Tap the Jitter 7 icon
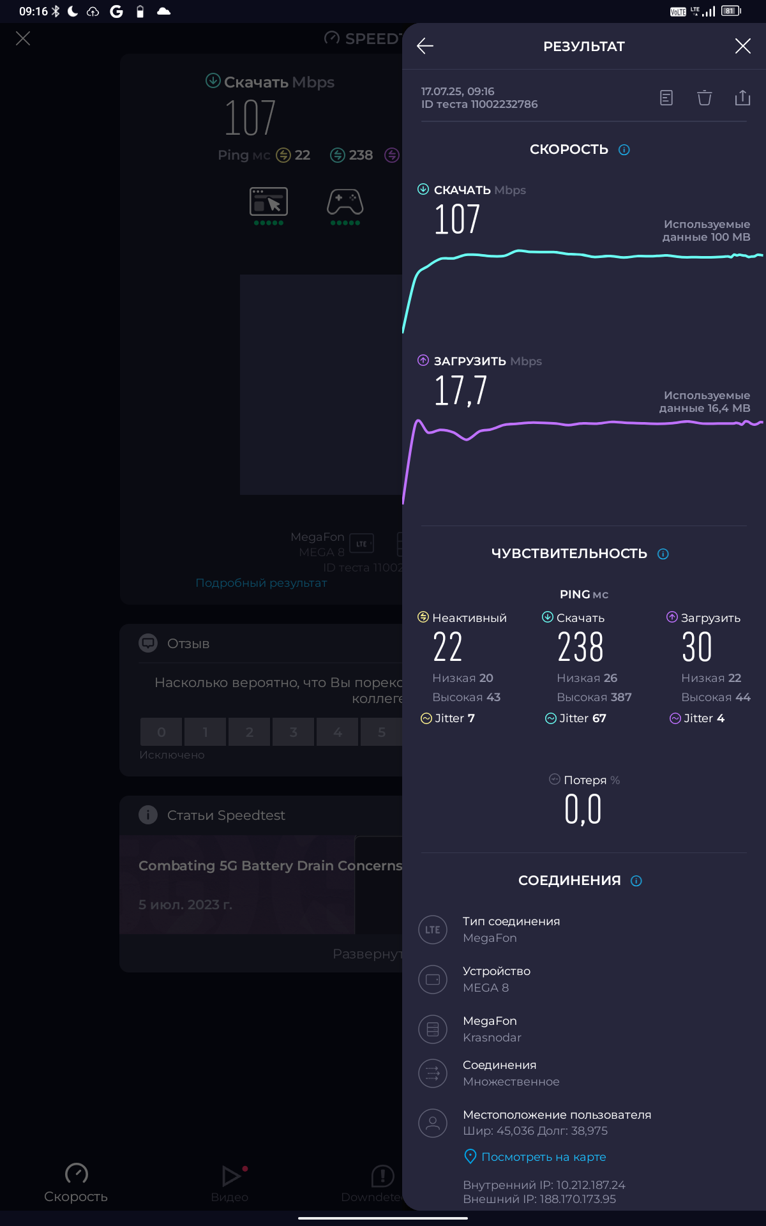Screen dimensions: 766x1226 click(x=426, y=718)
